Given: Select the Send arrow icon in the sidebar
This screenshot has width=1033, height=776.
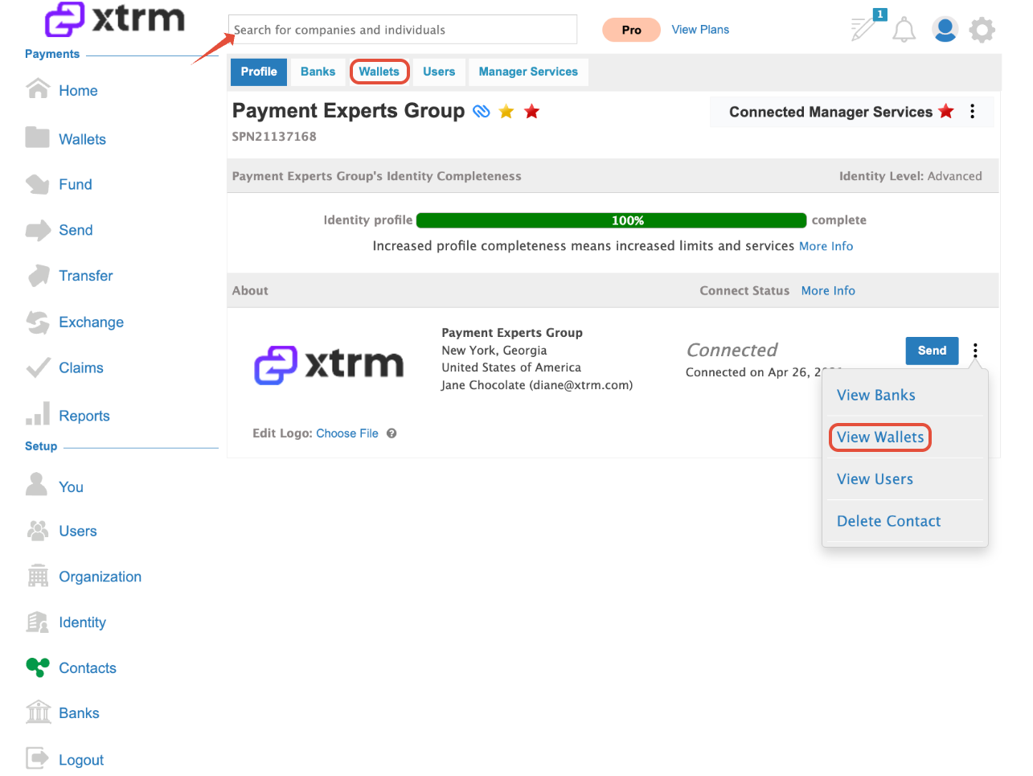Looking at the screenshot, I should click(38, 231).
